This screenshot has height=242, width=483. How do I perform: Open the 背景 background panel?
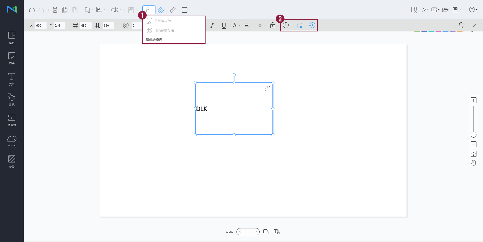point(12,162)
